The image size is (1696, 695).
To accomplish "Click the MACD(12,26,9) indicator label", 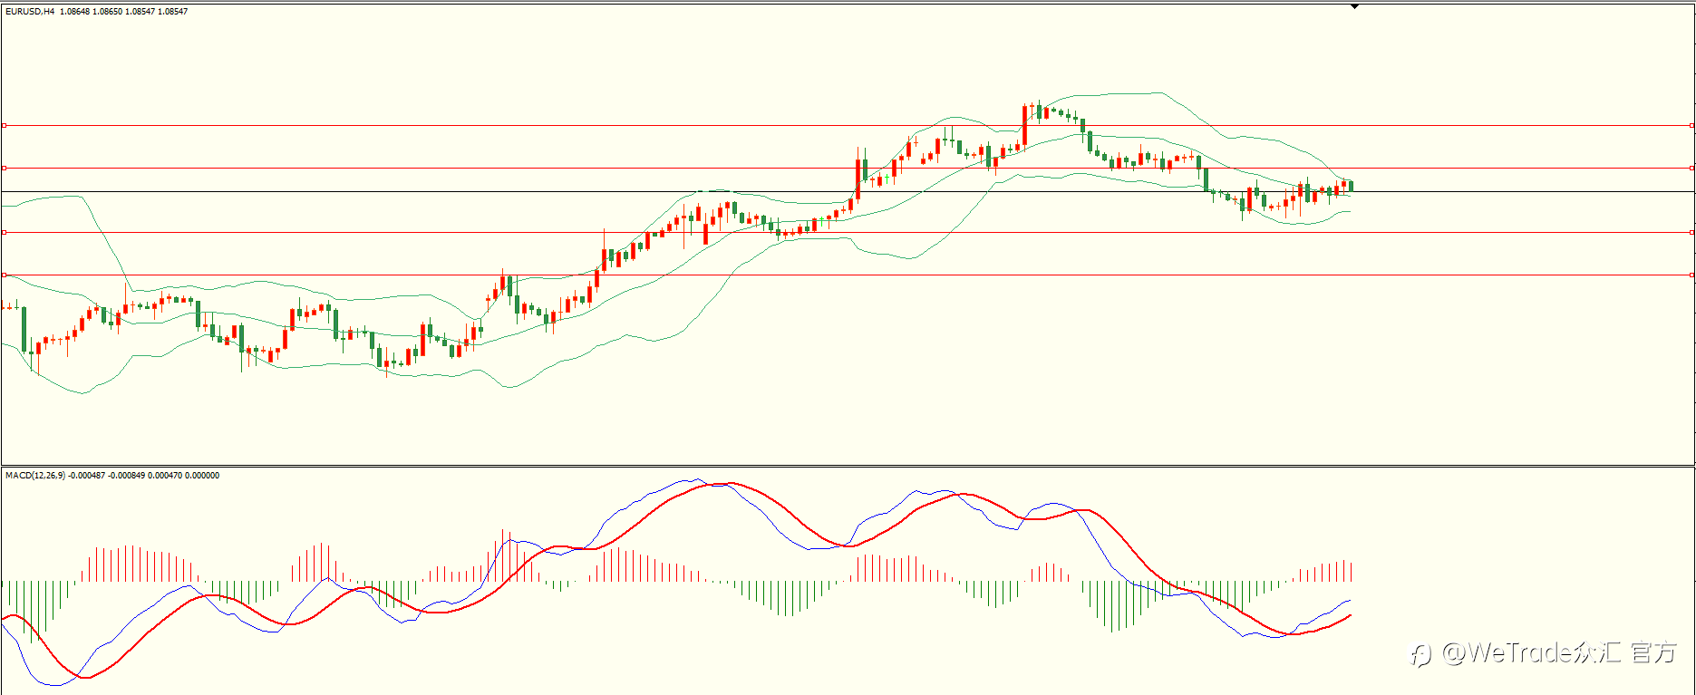I will coord(35,476).
